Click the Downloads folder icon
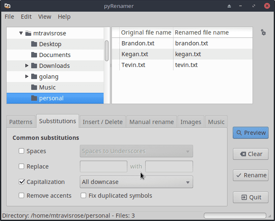 click(34, 66)
